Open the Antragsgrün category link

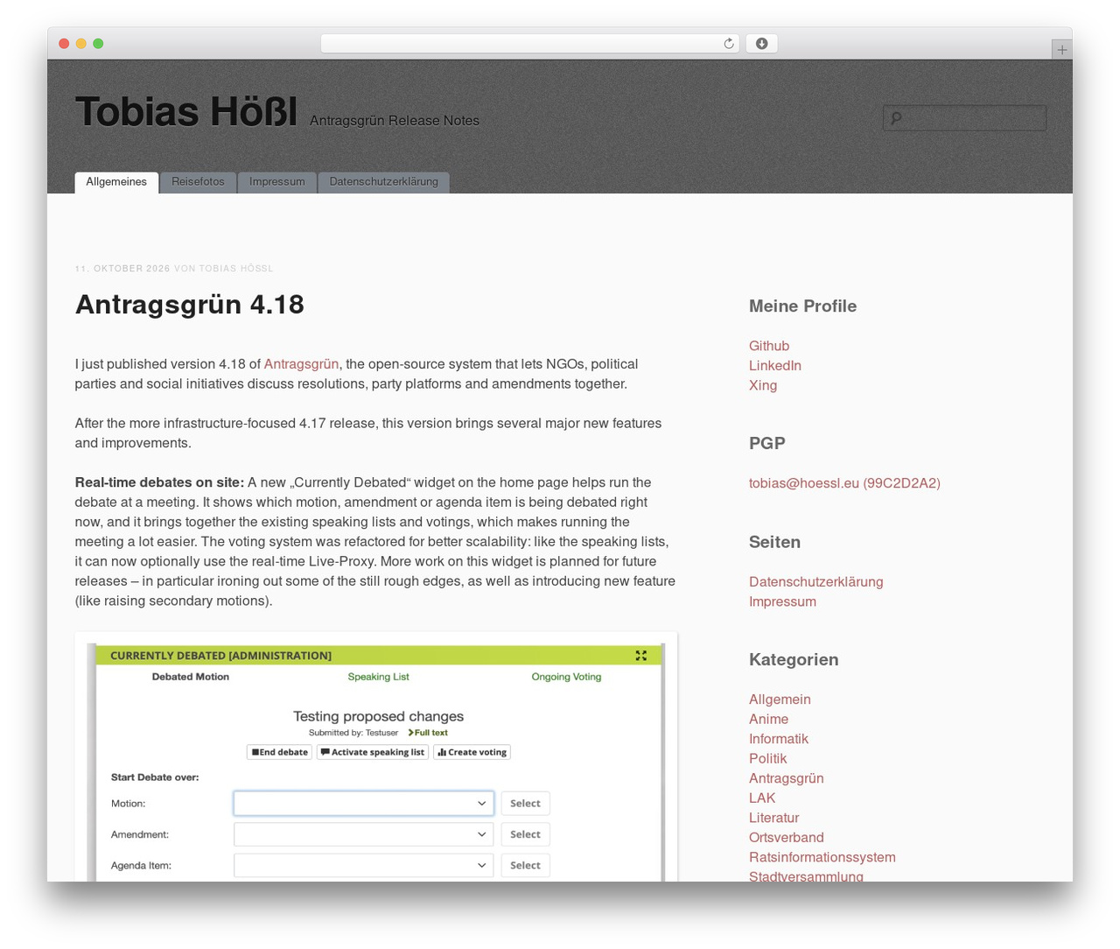[x=786, y=778]
